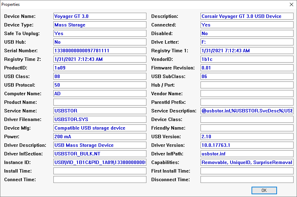Screen dimensions: 297x197
Task: Click the empty Vendor Name field
Action: [x=247, y=94]
